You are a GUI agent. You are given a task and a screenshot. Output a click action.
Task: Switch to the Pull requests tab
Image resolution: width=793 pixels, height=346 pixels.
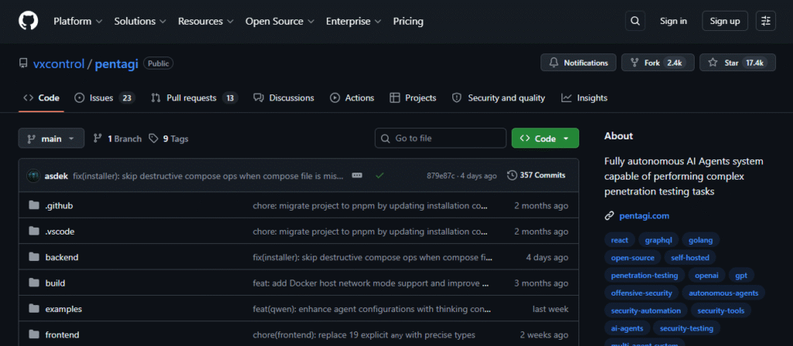tap(194, 98)
